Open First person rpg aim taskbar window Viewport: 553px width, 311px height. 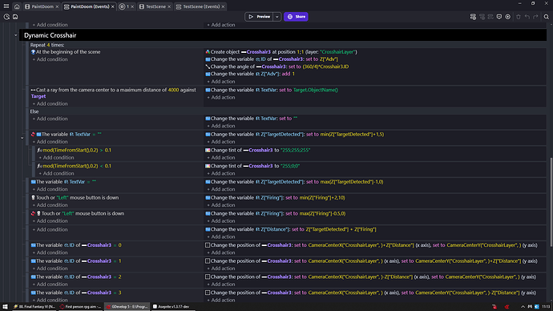(x=80, y=307)
